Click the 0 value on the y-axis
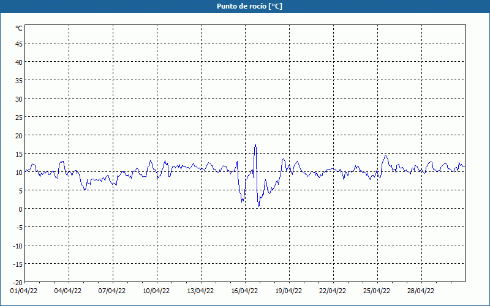Viewport: 490px width, 306px height. point(21,209)
